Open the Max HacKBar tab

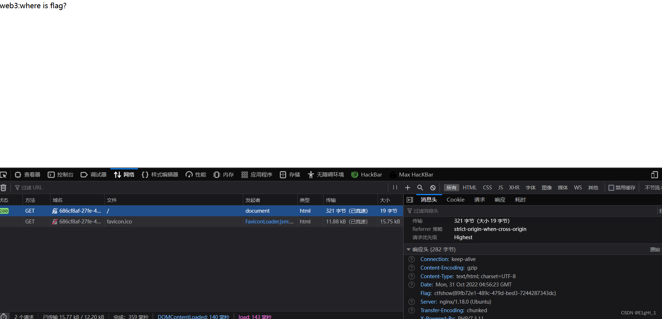pos(412,175)
